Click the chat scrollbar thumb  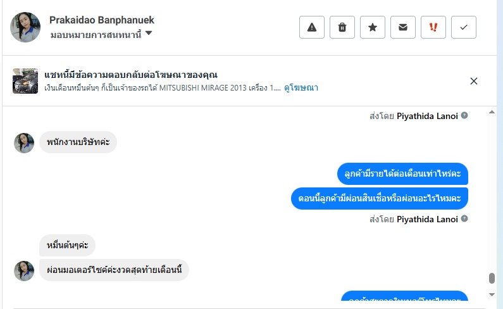click(x=492, y=279)
